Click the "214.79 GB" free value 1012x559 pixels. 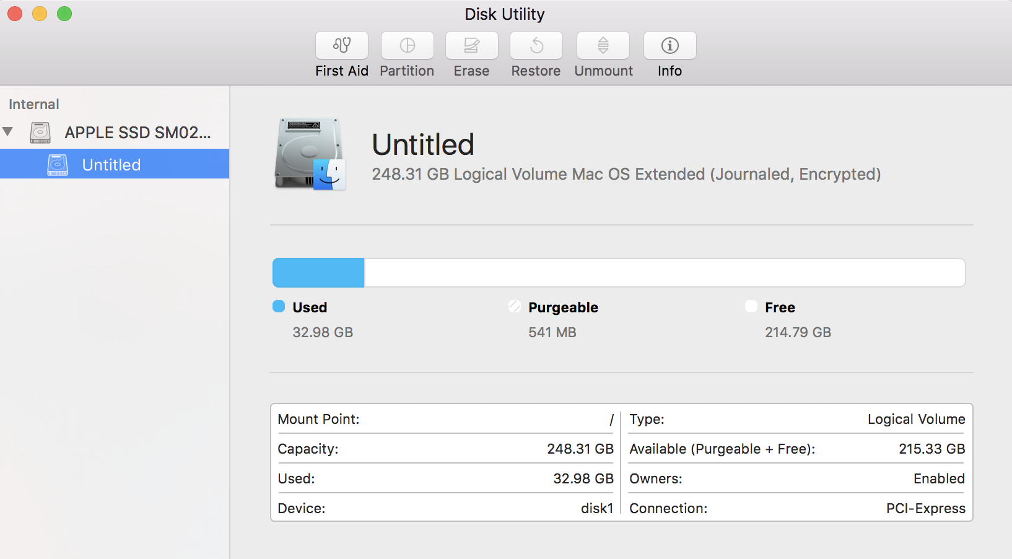click(x=798, y=332)
